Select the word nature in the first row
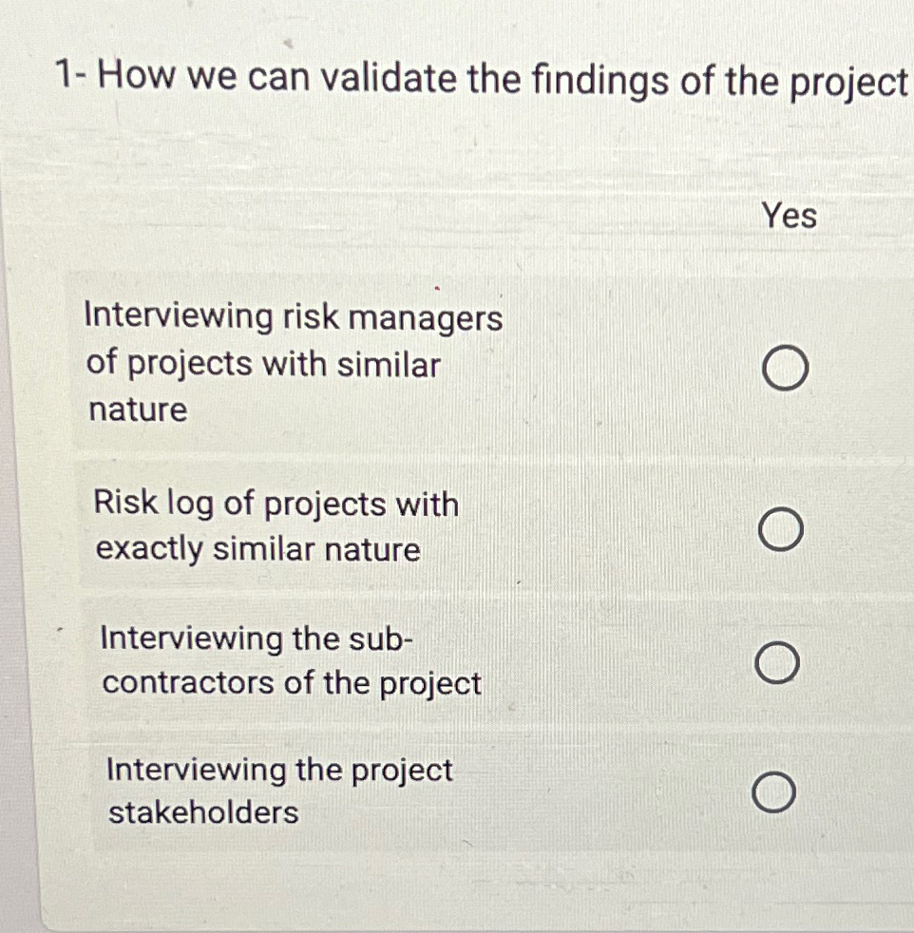914x933 pixels. coord(135,411)
